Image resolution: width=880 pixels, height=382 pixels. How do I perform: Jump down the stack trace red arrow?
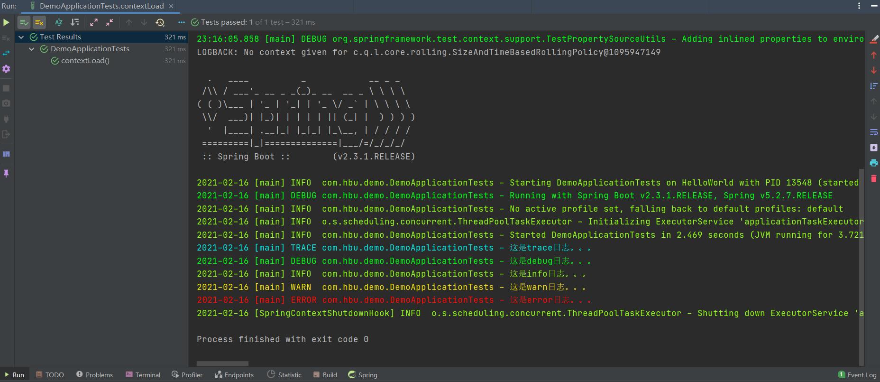pyautogui.click(x=874, y=70)
